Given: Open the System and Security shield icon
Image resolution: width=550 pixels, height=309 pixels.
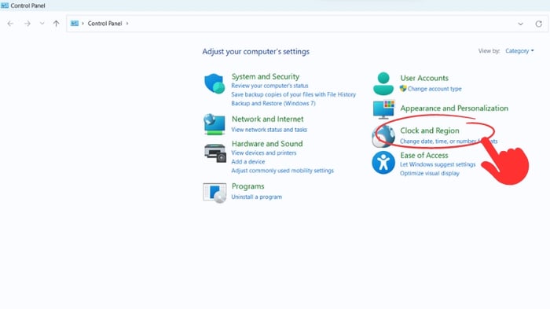Looking at the screenshot, I should tap(214, 83).
